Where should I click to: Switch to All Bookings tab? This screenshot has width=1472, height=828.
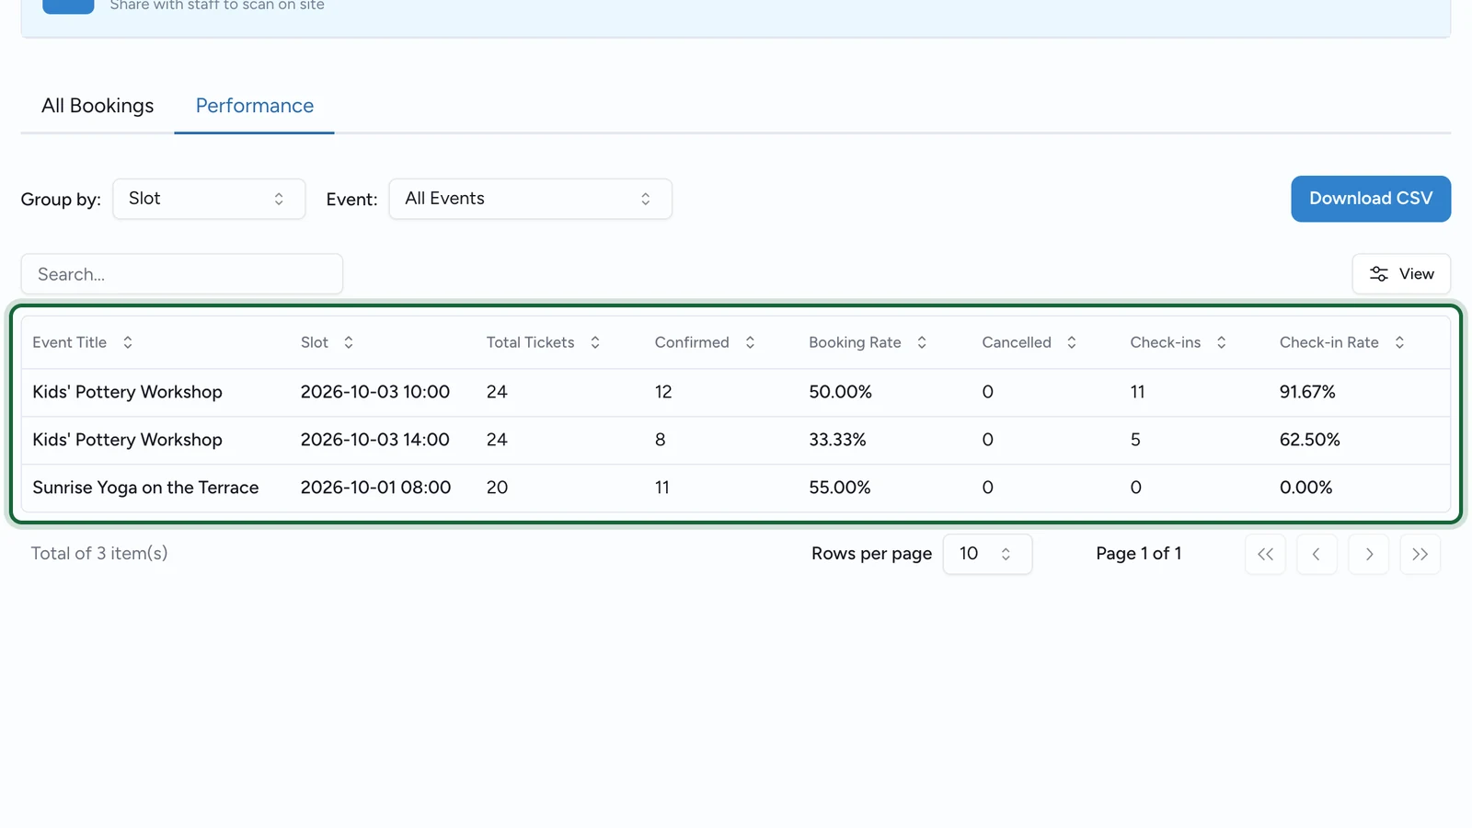pyautogui.click(x=98, y=106)
